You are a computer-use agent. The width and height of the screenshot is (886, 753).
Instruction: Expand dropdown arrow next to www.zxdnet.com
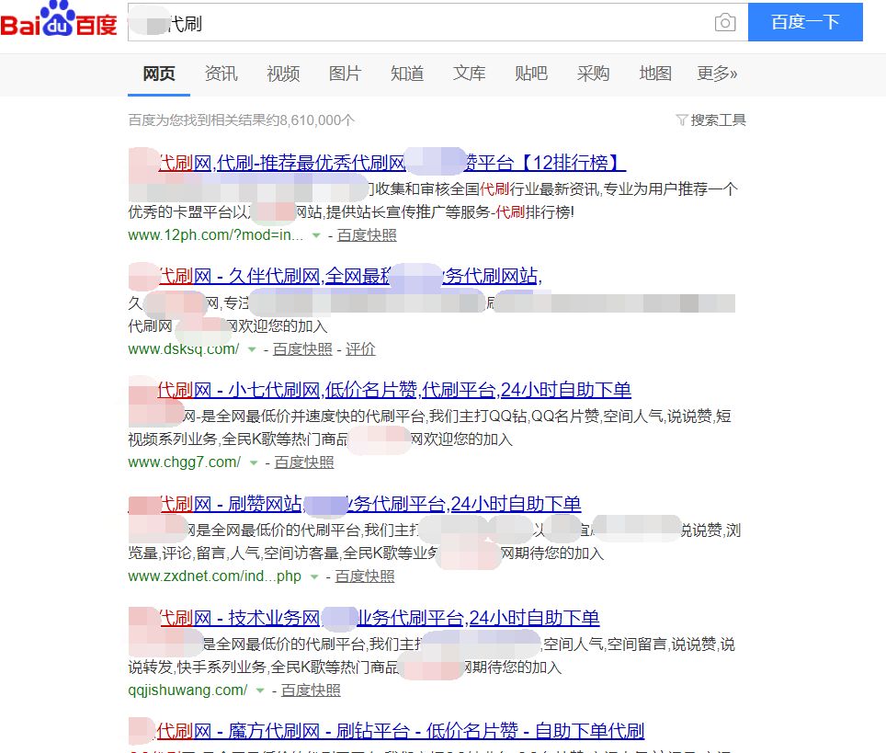(314, 576)
